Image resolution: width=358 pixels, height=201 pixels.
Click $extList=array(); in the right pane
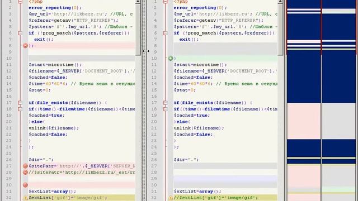(x=197, y=192)
